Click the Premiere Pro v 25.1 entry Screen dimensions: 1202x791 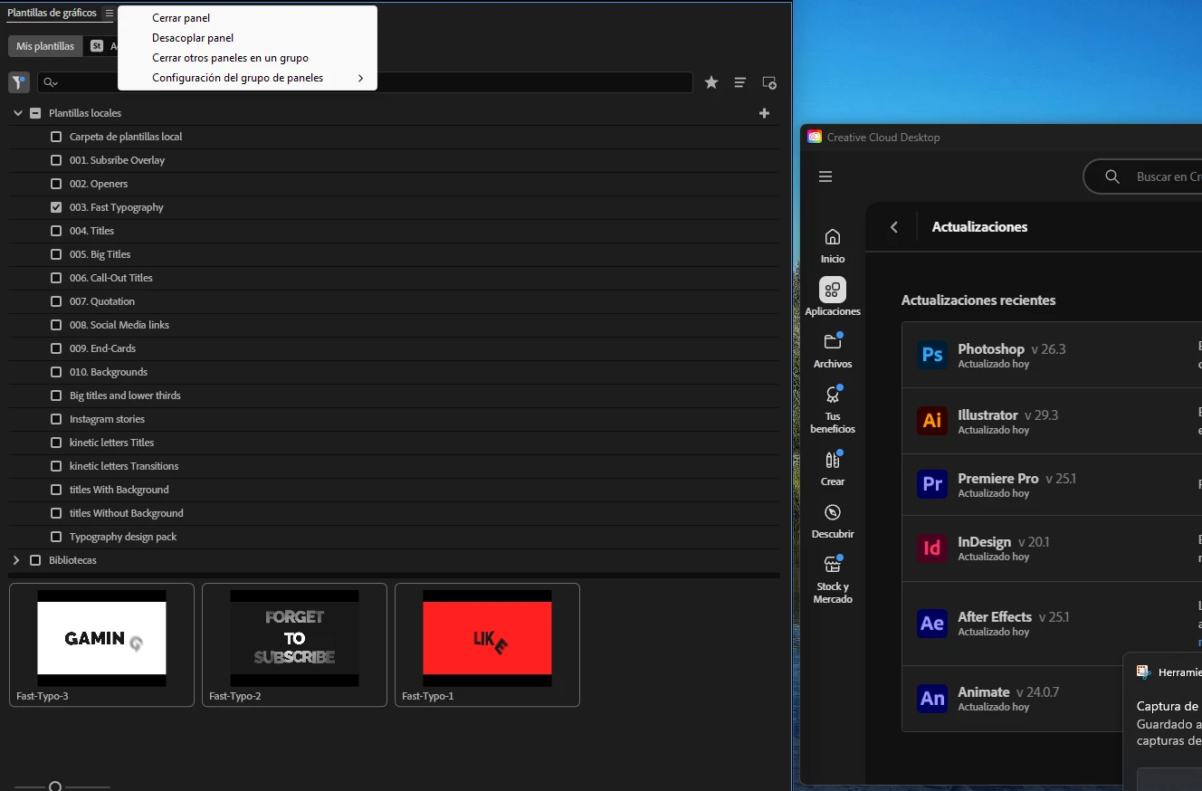coord(1052,485)
